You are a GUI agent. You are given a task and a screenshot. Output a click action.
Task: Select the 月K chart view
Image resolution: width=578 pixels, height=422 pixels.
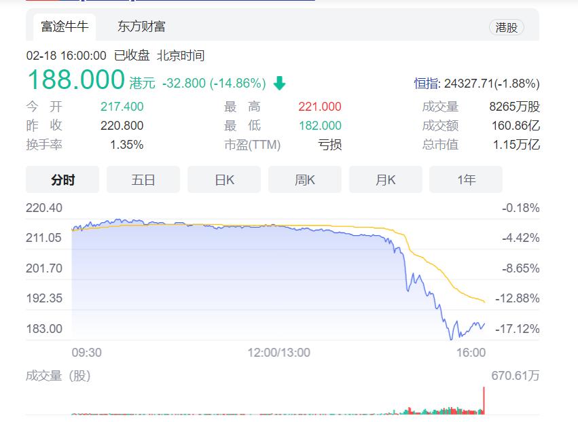click(386, 179)
